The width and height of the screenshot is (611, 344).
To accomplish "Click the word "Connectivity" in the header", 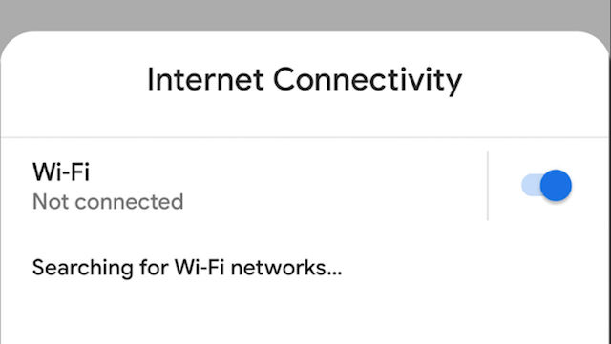I will point(368,81).
